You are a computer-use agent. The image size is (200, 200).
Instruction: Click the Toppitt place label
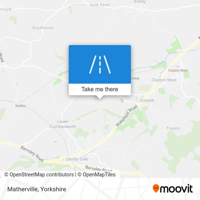pyautogui.click(x=173, y=128)
